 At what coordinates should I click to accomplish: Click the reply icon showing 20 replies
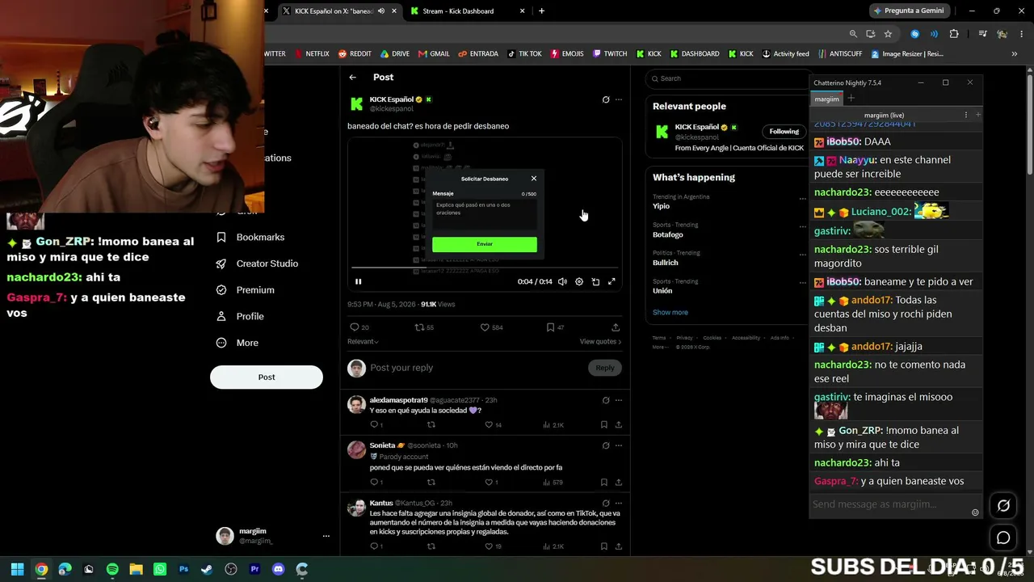click(x=354, y=327)
